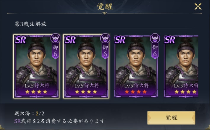This screenshot has width=210, height=130.
Task: Click the 覚醒 title at the top
Action: click(x=105, y=7)
